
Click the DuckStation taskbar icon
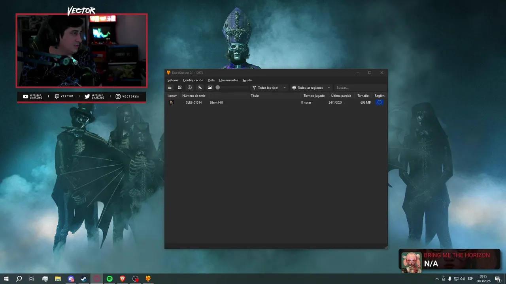148,278
